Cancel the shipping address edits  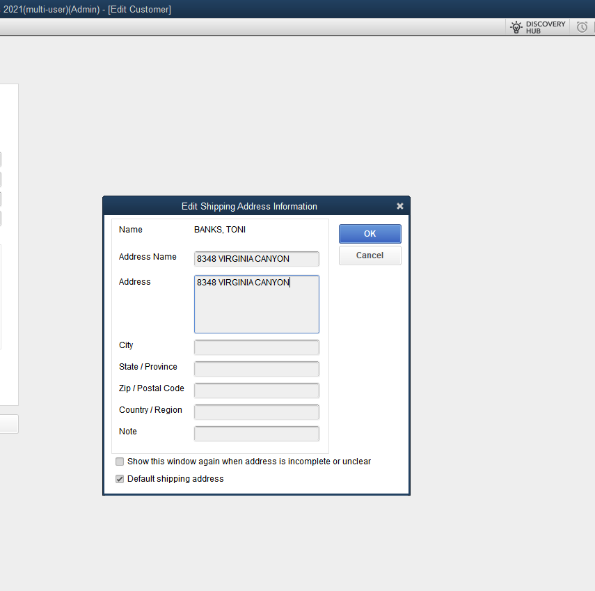click(x=370, y=255)
